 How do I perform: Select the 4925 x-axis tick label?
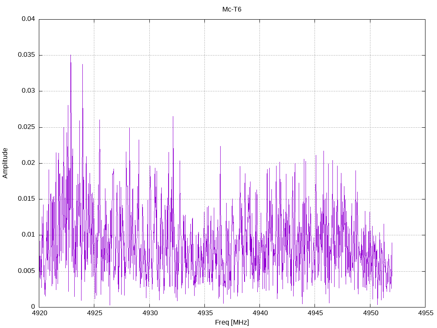pyautogui.click(x=94, y=313)
